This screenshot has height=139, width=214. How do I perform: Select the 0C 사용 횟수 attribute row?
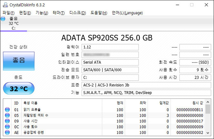(104, 127)
